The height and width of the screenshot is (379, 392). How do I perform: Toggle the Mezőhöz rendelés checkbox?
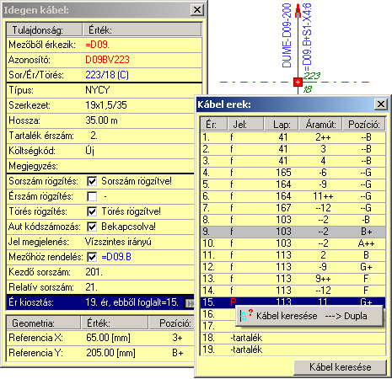92,257
